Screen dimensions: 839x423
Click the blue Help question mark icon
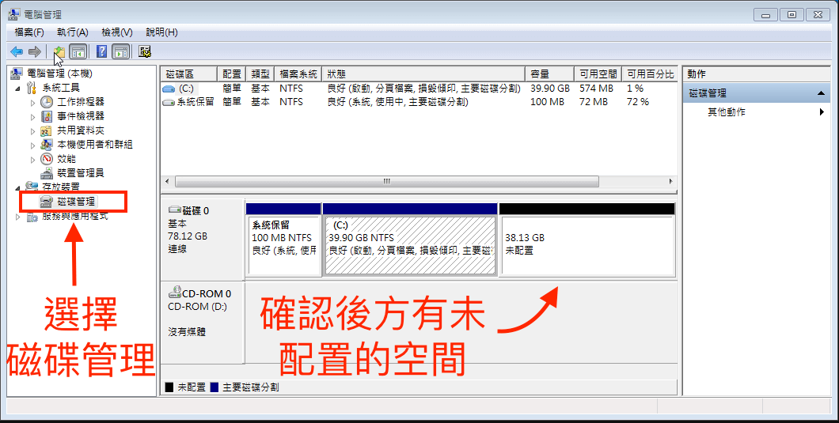[101, 51]
